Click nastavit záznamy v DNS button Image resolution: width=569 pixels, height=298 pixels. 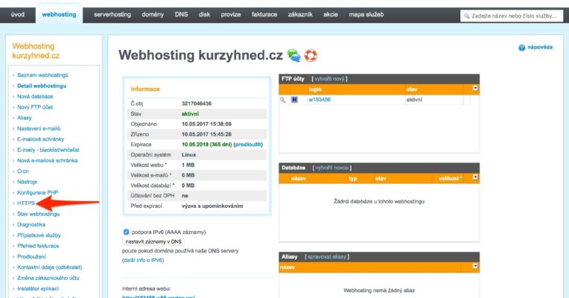click(x=153, y=241)
